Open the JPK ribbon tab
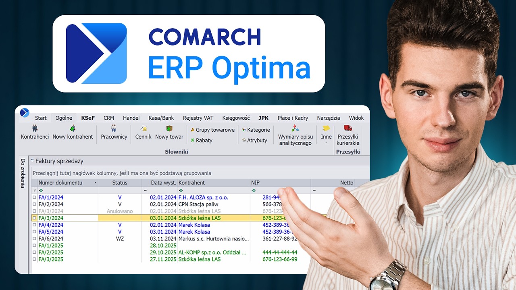Viewport: 516px width, 290px height. pos(264,118)
